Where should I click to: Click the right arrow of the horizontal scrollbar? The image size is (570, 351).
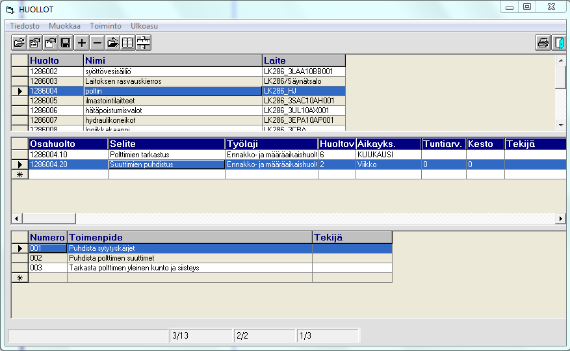[560, 218]
